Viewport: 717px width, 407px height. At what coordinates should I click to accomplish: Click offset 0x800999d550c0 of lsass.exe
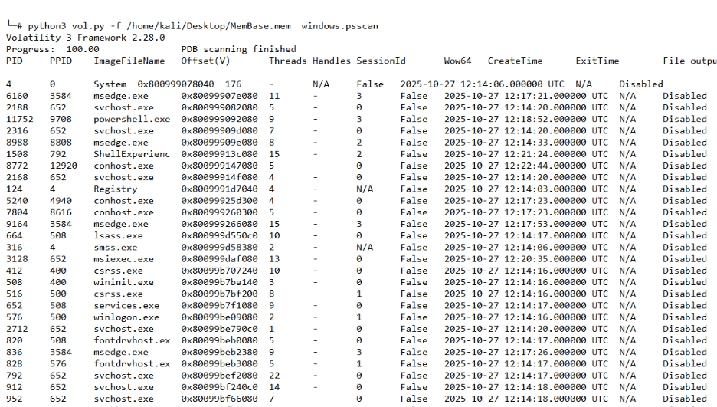pyautogui.click(x=220, y=235)
